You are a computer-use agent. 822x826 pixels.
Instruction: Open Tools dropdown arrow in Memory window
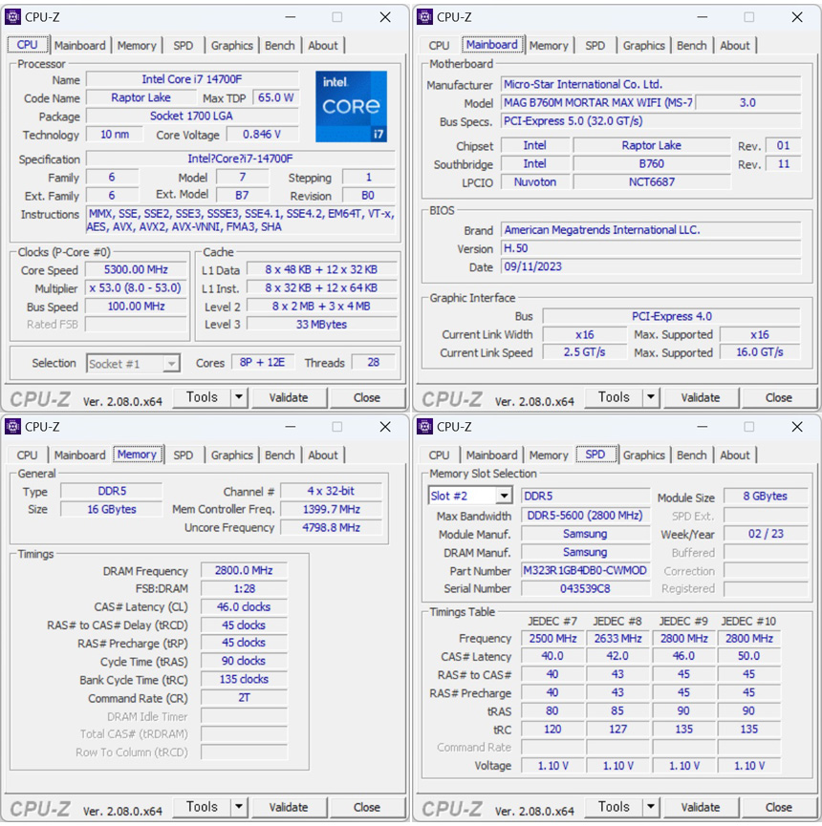239,807
